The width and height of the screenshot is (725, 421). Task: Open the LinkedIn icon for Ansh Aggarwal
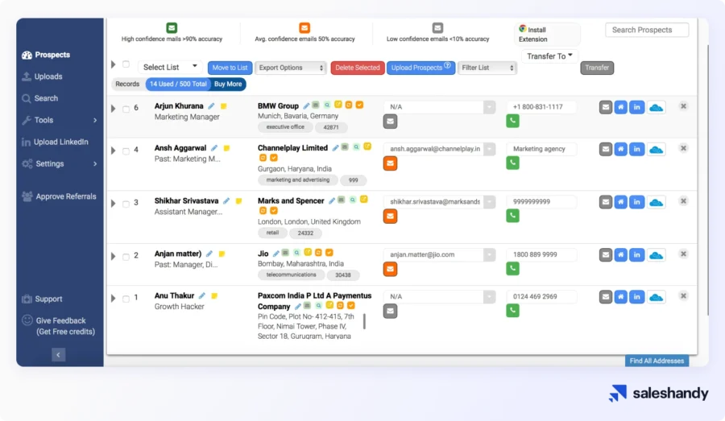(636, 149)
